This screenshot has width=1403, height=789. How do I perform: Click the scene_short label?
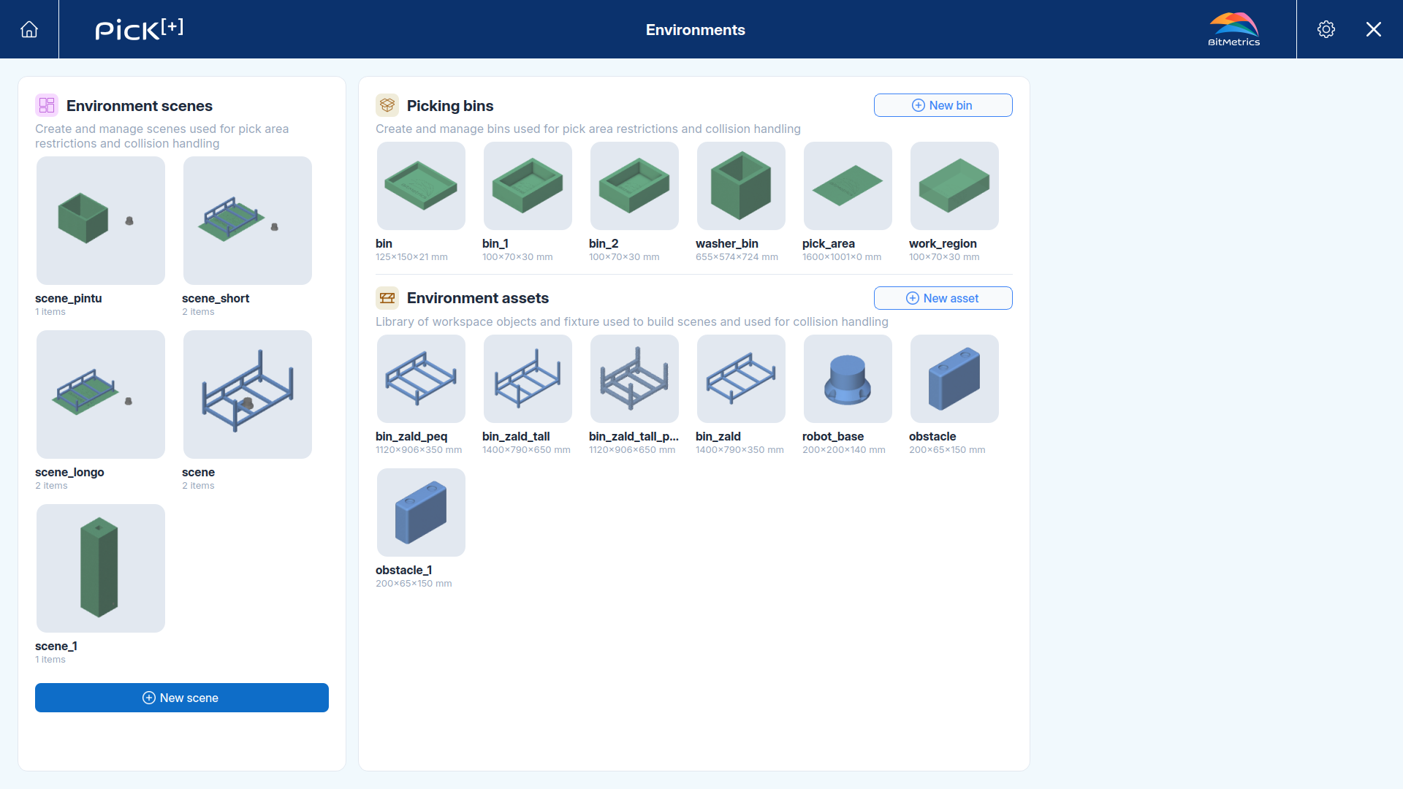216,298
